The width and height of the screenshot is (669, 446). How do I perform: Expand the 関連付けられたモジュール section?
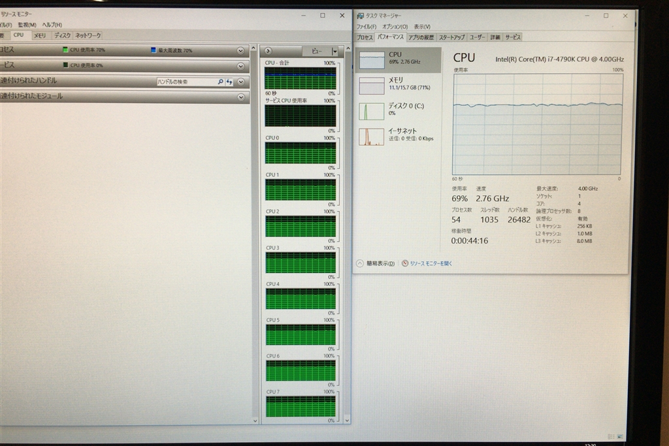point(241,97)
